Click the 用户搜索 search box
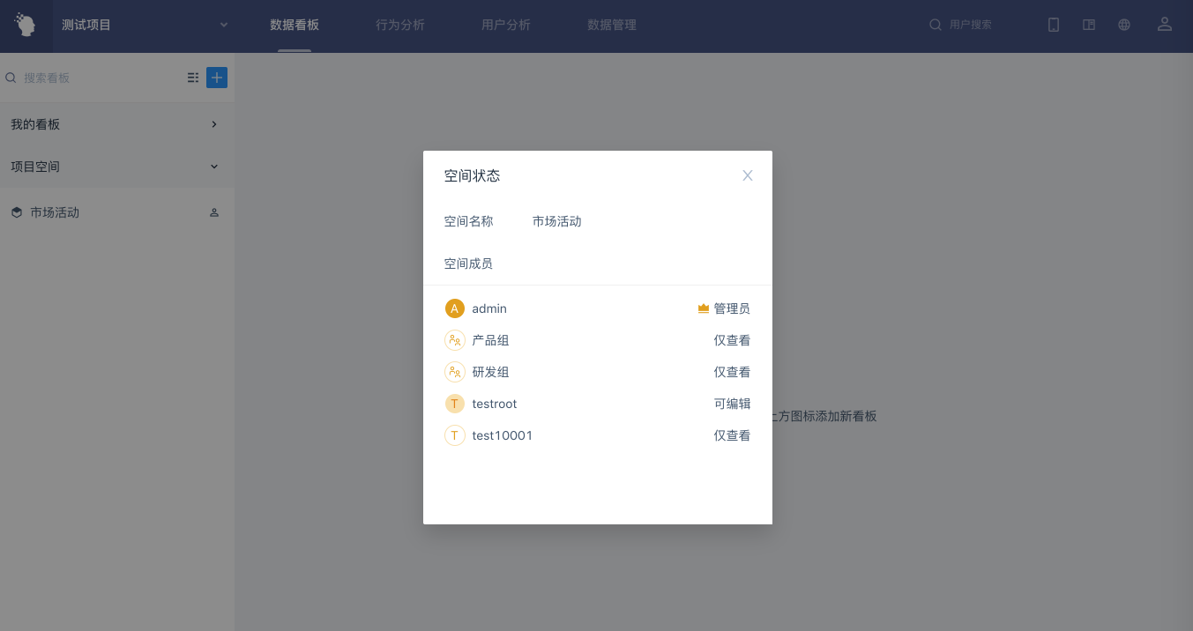The height and width of the screenshot is (631, 1193). [979, 25]
